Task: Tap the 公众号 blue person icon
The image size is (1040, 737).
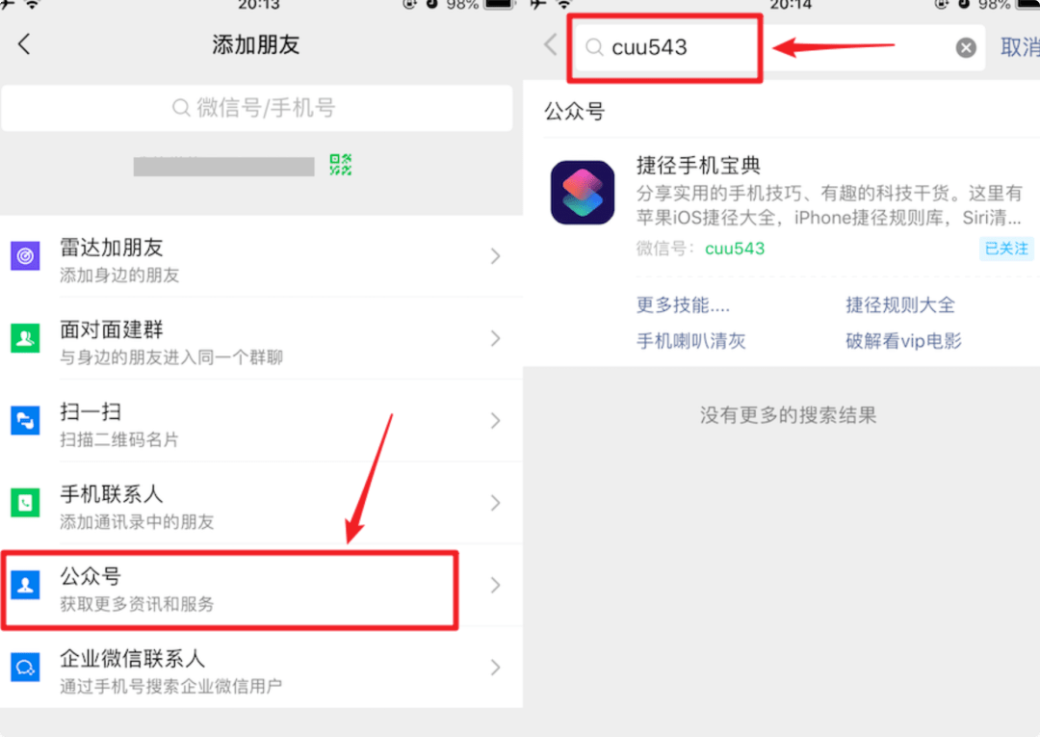Action: pyautogui.click(x=25, y=585)
